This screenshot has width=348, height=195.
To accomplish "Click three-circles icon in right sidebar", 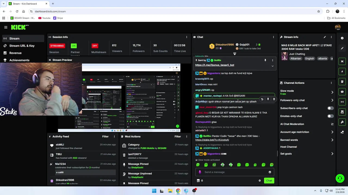I will tap(342, 132).
